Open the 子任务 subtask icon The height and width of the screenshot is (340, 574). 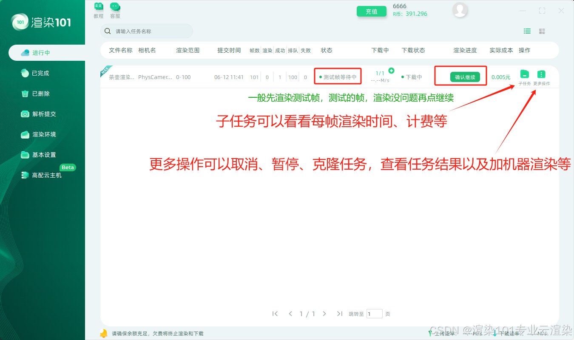tap(525, 78)
